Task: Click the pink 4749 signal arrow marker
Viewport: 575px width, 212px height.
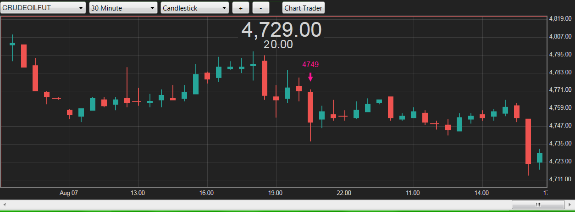Action: 310,77
